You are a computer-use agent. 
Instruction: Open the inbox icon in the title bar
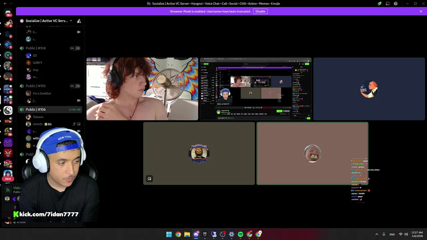(388, 4)
